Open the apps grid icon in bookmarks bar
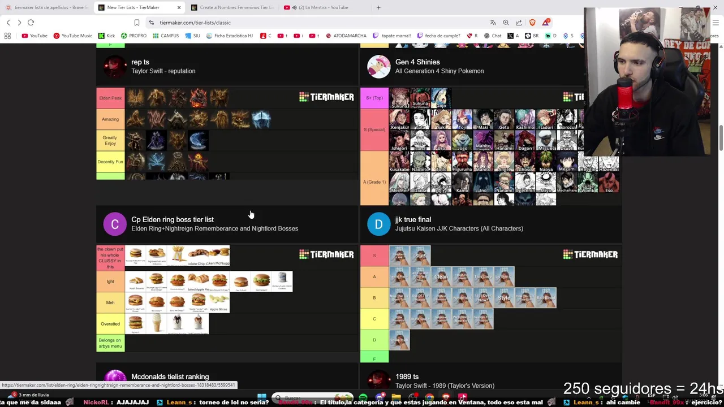The width and height of the screenshot is (724, 407). [x=7, y=36]
